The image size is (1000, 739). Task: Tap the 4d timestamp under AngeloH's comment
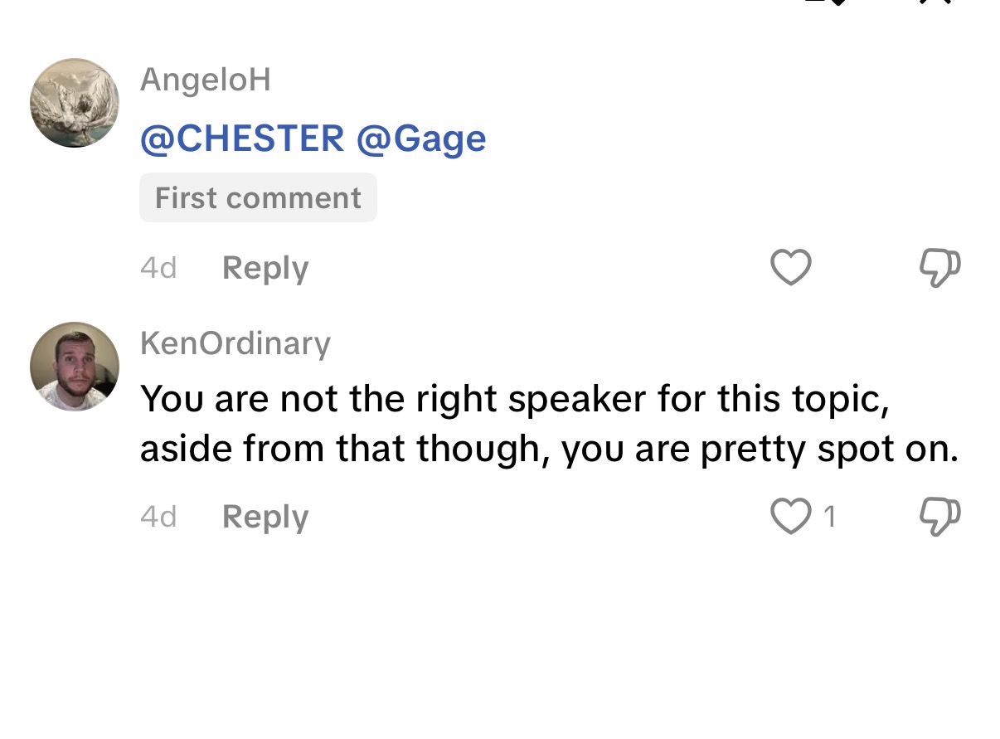tap(158, 269)
